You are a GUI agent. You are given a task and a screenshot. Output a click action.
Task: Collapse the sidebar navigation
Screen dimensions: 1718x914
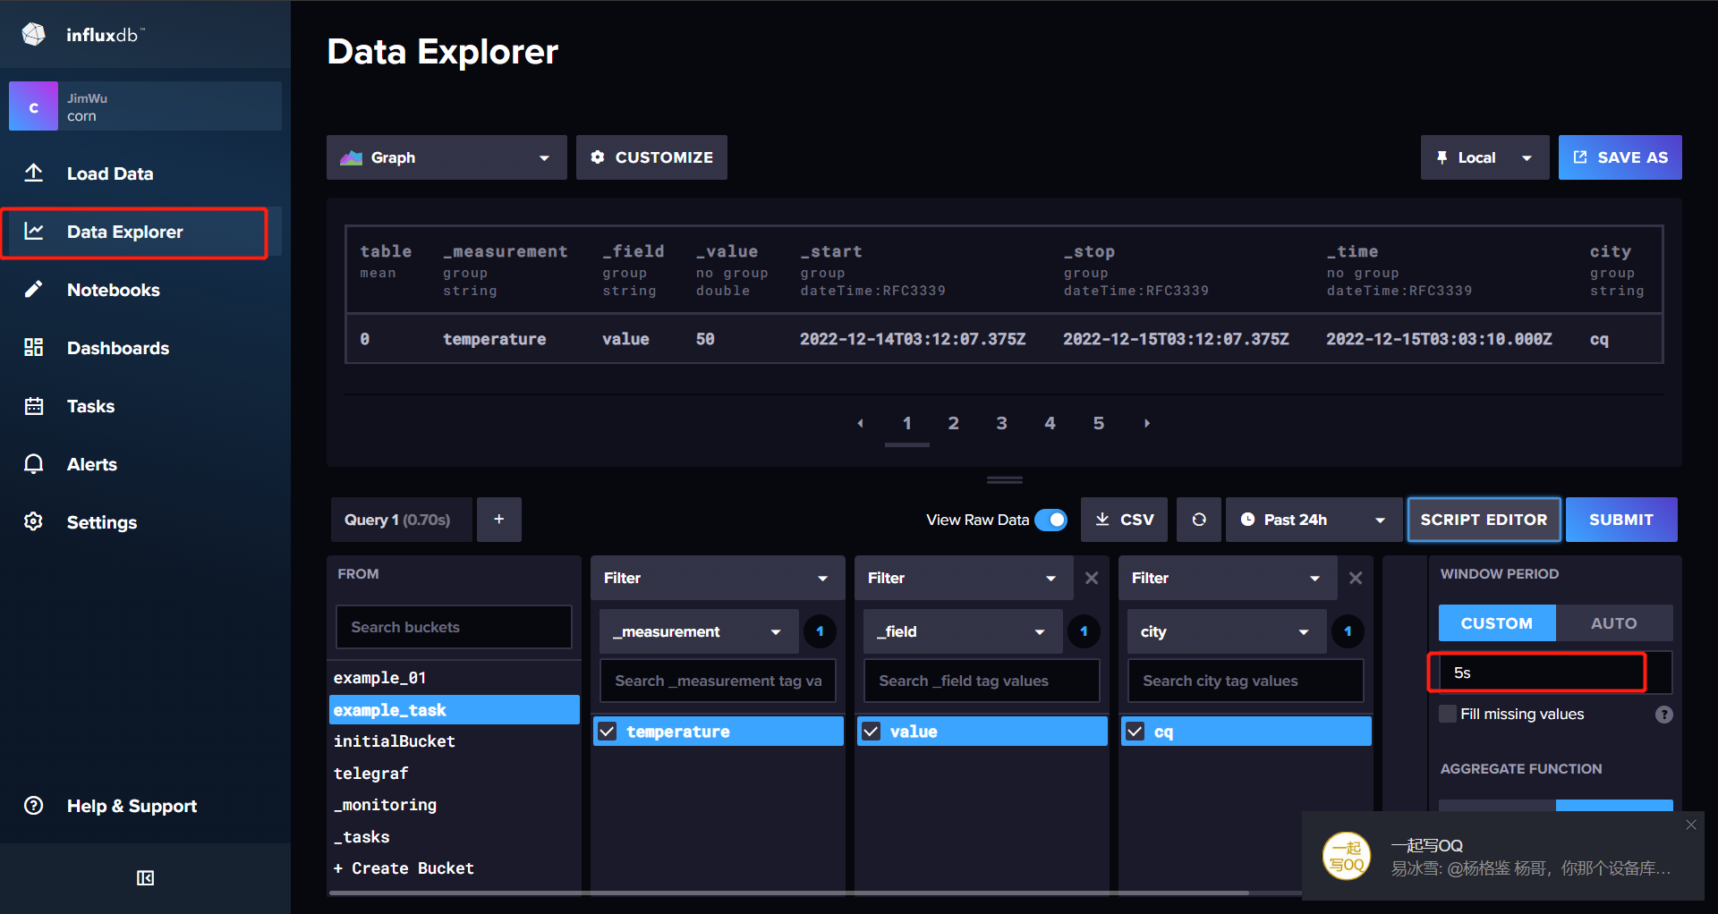[x=145, y=878]
